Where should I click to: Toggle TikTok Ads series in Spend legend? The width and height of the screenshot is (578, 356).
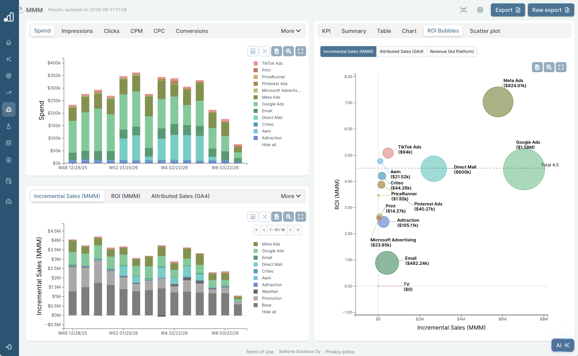tap(268, 63)
